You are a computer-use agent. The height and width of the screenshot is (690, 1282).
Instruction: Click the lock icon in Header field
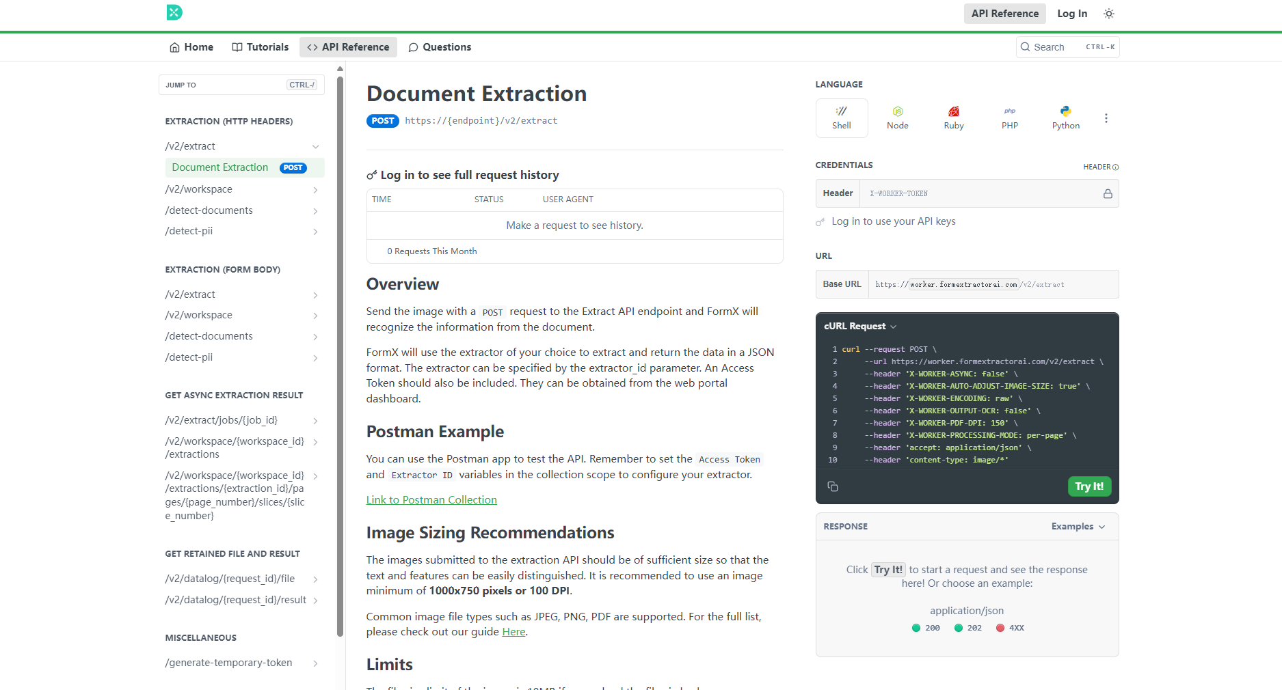(1108, 194)
